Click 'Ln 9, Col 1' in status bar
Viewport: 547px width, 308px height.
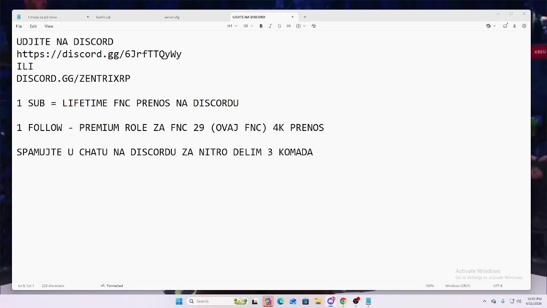pos(26,286)
